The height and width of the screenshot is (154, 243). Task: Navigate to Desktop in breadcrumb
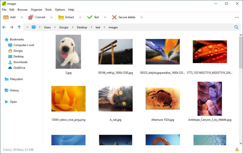pyautogui.click(x=82, y=27)
